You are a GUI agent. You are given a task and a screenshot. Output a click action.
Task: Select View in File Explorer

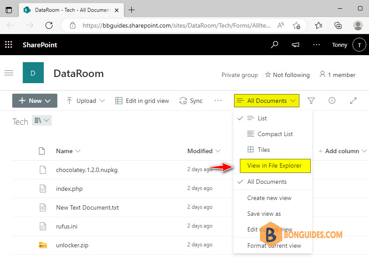pos(275,165)
